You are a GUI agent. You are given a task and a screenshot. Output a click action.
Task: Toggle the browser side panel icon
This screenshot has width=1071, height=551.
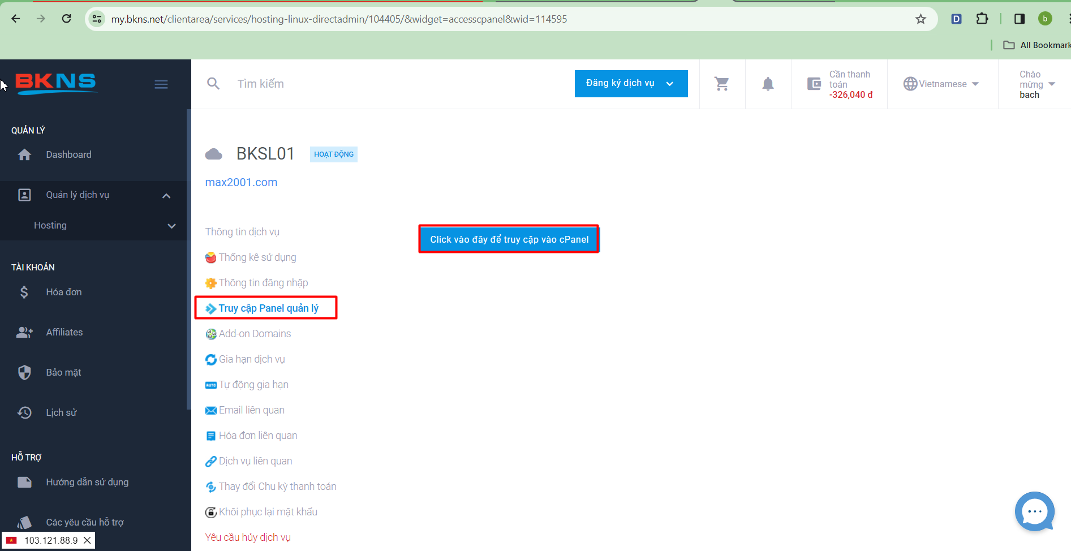[x=1020, y=19]
